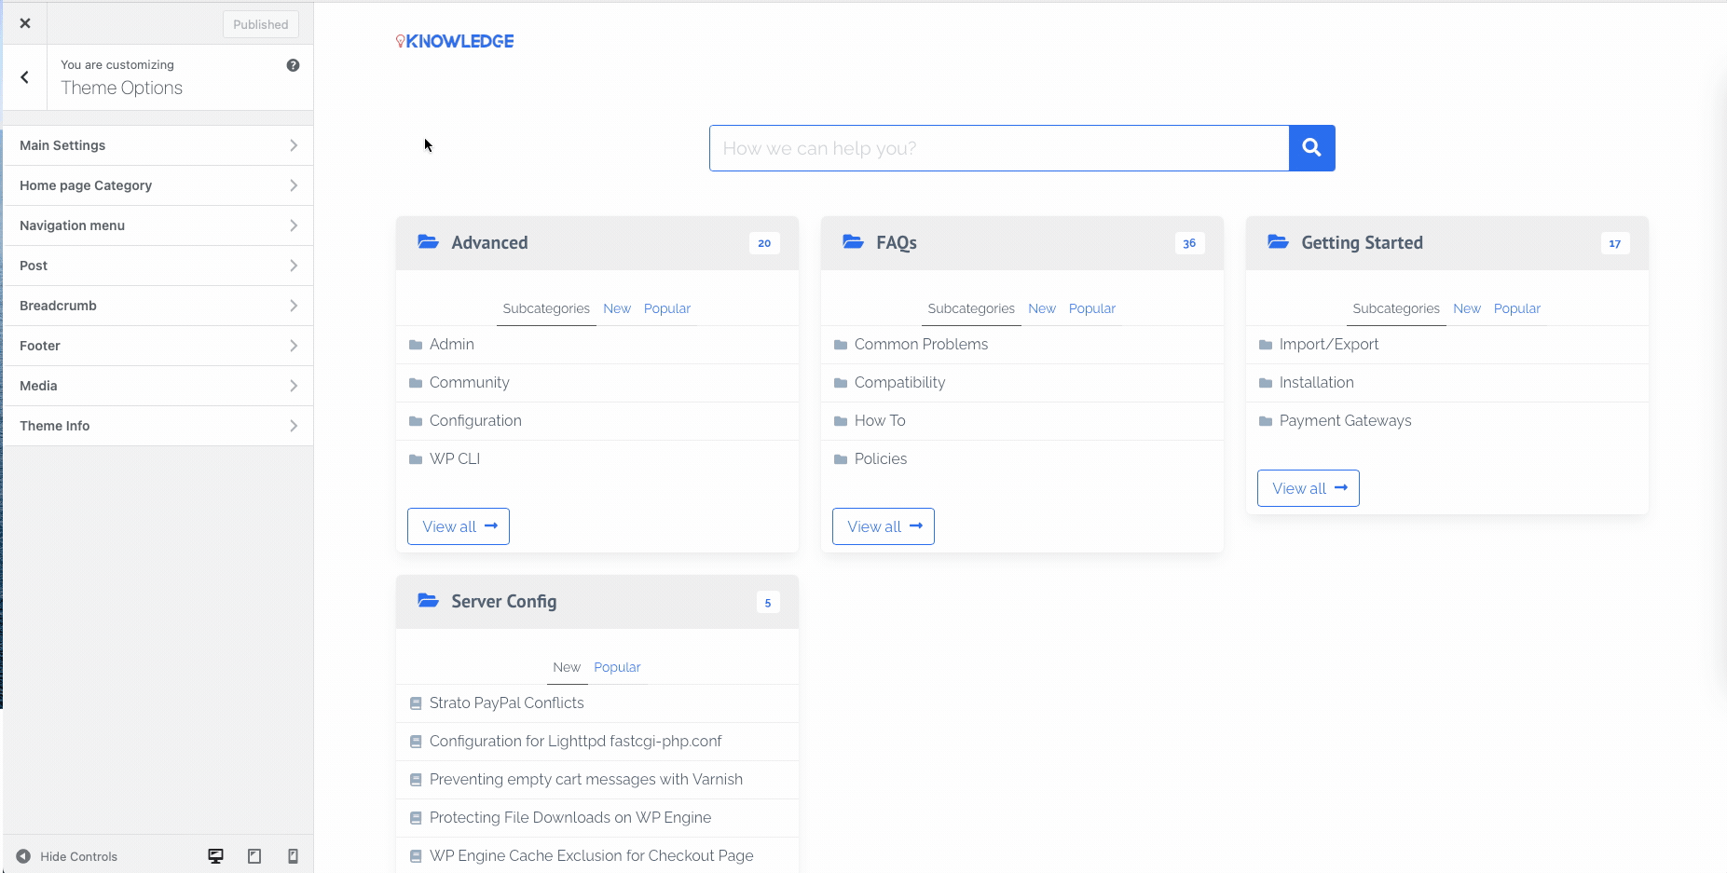1727x873 pixels.
Task: Open the Breadcrumb settings panel
Action: click(158, 306)
